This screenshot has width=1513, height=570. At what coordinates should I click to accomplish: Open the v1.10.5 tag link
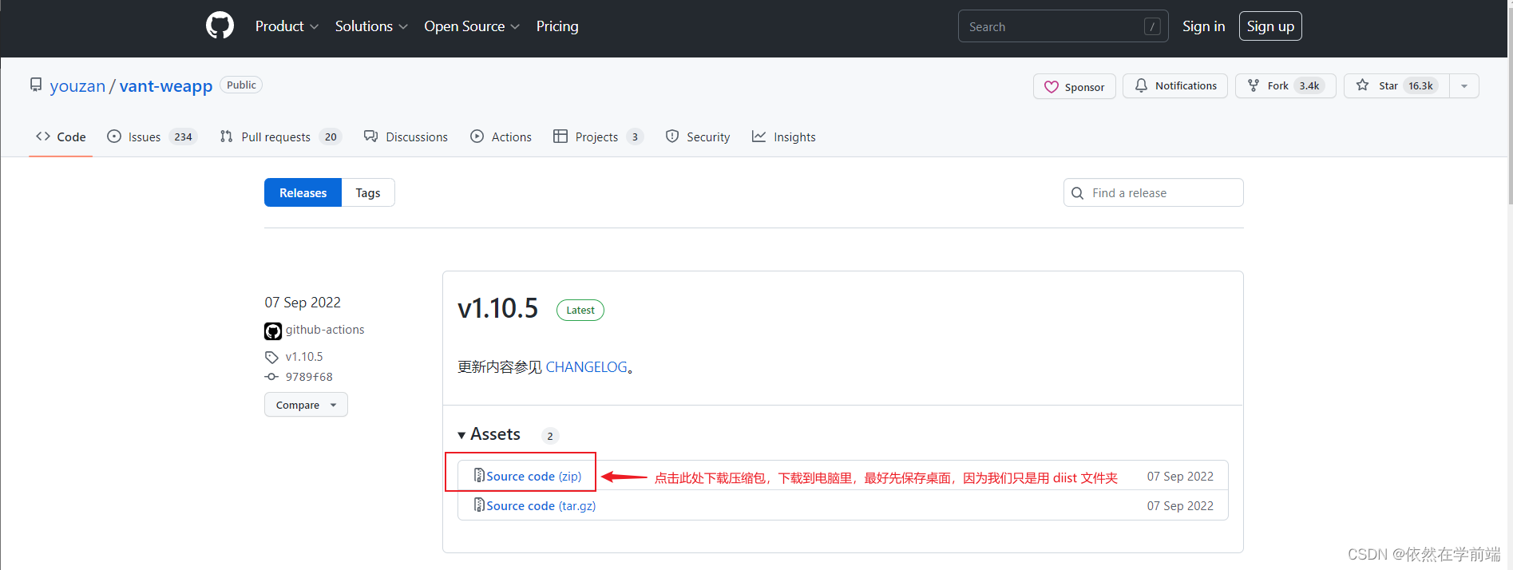click(x=304, y=357)
